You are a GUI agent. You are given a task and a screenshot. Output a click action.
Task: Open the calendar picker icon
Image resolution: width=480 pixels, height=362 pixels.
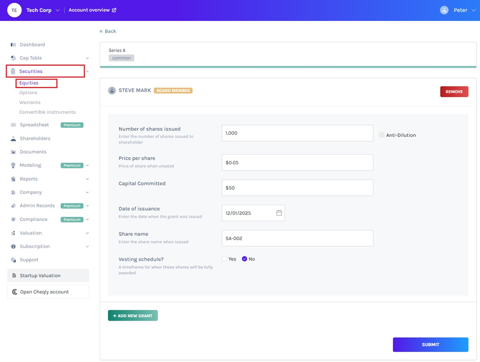point(279,213)
